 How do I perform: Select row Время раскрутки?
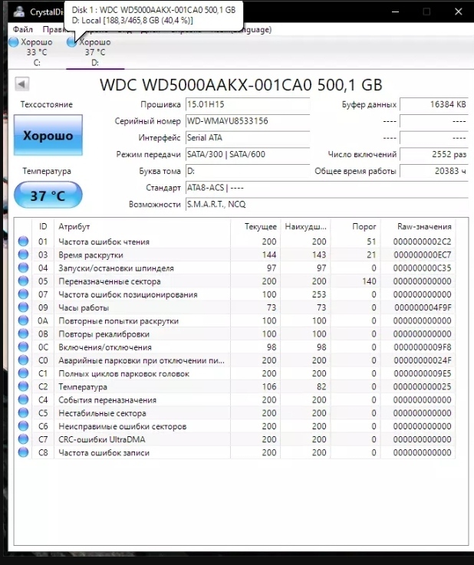pyautogui.click(x=235, y=255)
